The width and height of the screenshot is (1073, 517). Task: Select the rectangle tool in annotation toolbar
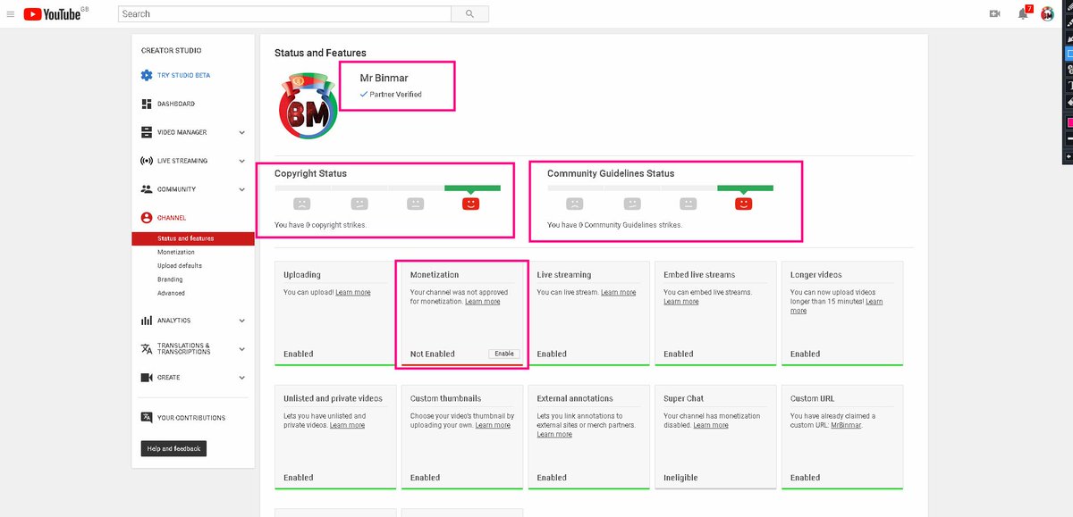click(1069, 54)
